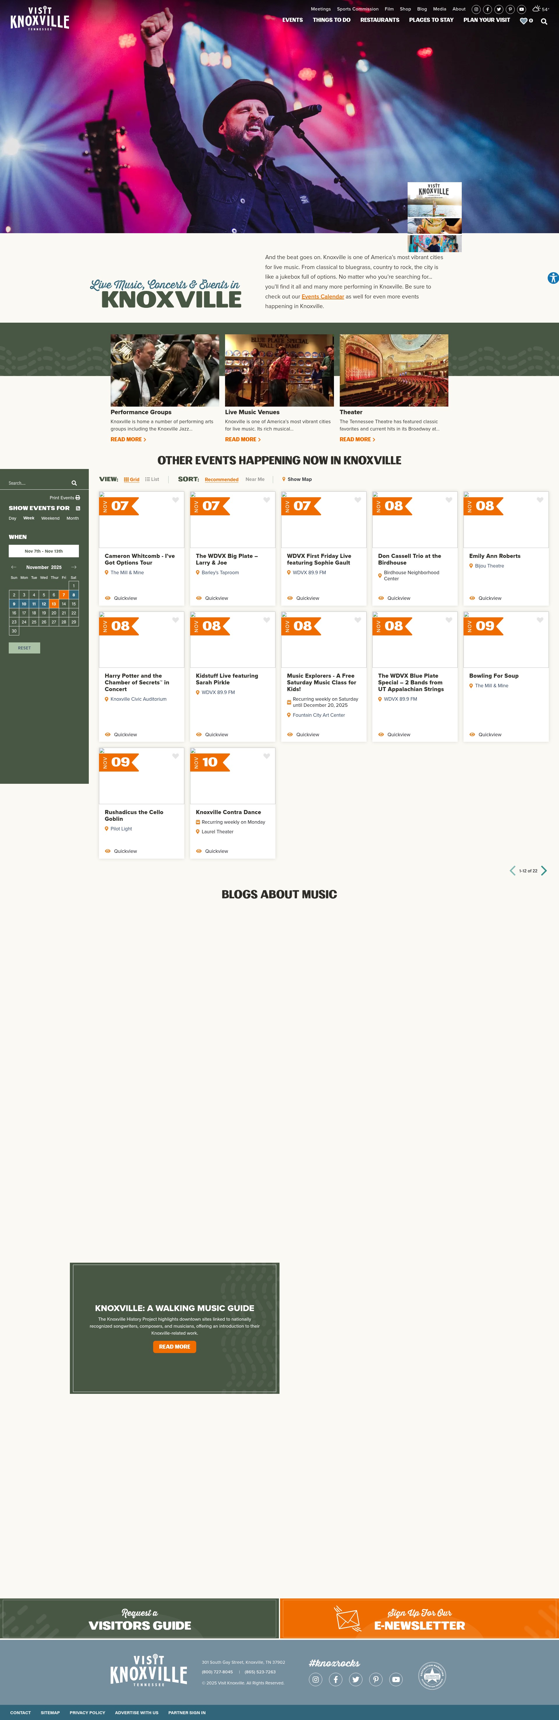Expand Quickview for Emily Ann Roberts

(x=486, y=598)
